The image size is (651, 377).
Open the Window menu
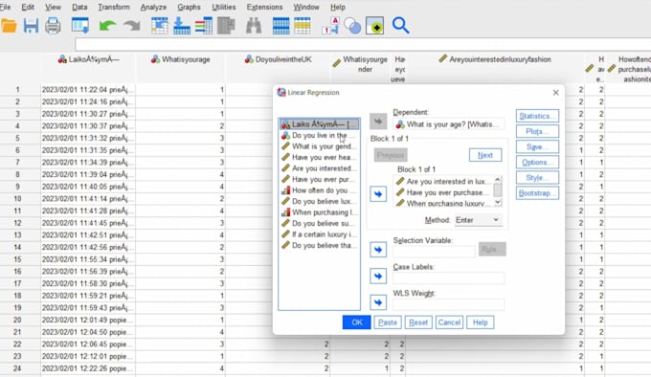[x=306, y=7]
